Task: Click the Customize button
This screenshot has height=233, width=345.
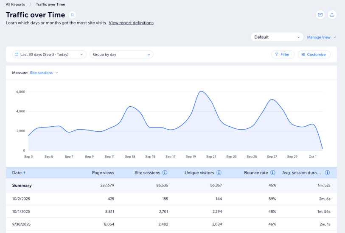Action: click(x=314, y=55)
